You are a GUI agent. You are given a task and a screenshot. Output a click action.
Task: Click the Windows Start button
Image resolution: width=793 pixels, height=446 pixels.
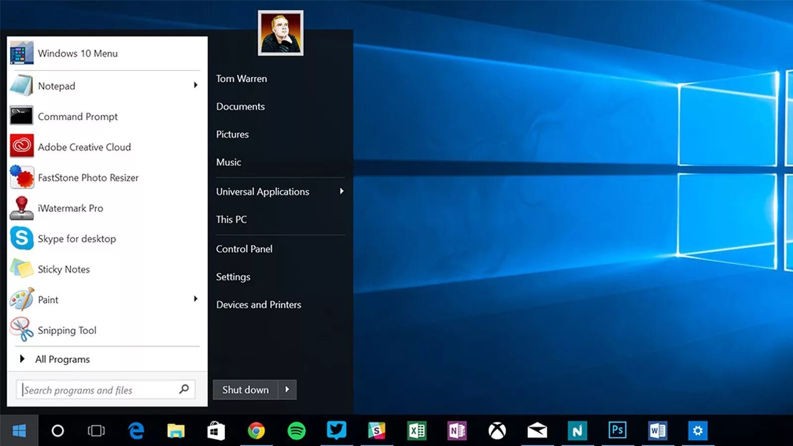(19, 431)
